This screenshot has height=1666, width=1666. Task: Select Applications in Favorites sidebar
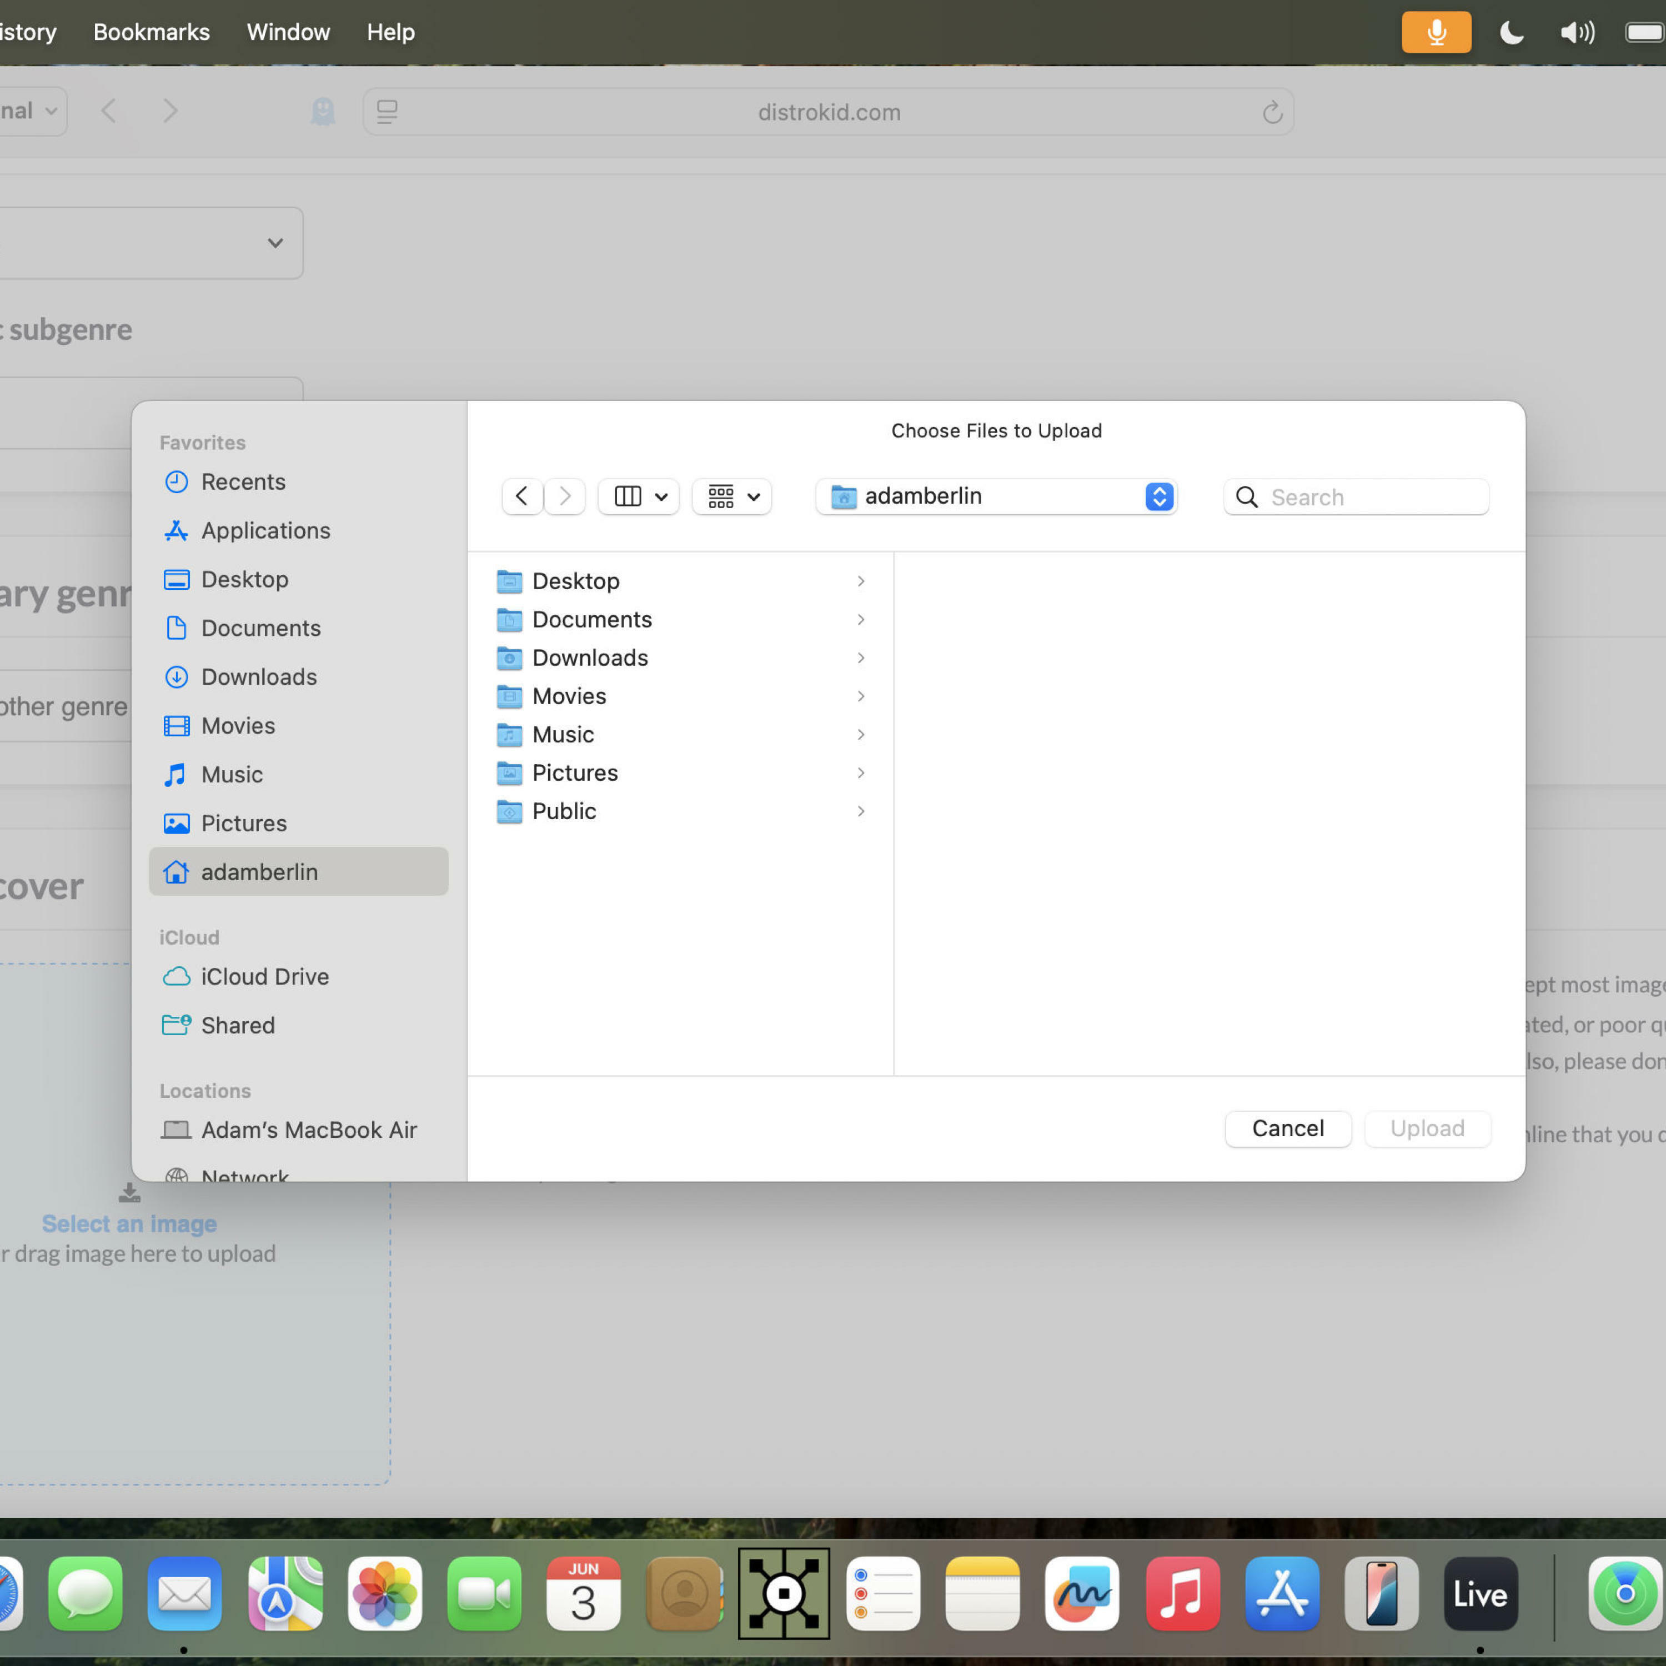pos(298,530)
